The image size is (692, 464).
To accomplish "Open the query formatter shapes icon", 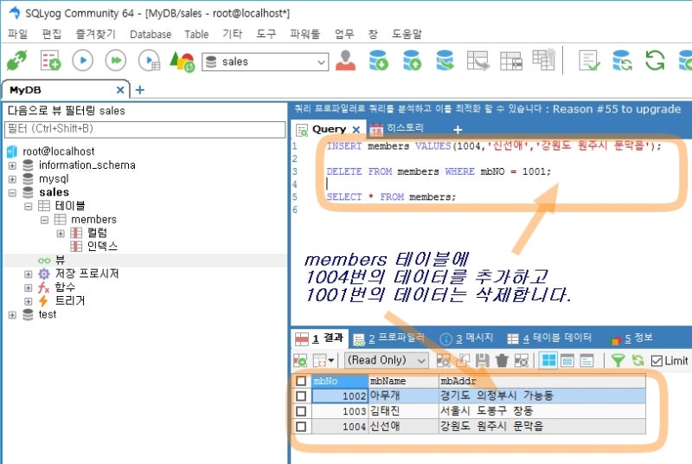I will point(182,61).
